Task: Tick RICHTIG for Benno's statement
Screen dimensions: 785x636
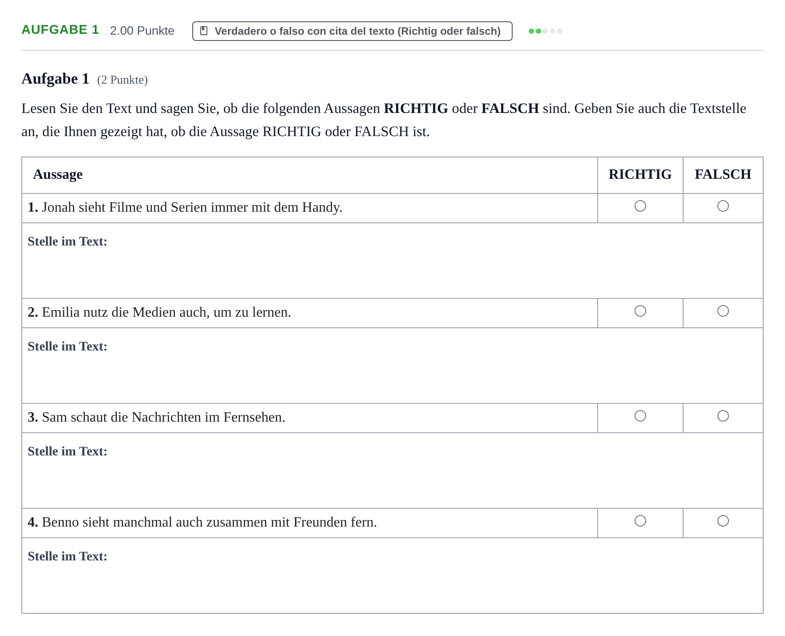Action: click(640, 521)
